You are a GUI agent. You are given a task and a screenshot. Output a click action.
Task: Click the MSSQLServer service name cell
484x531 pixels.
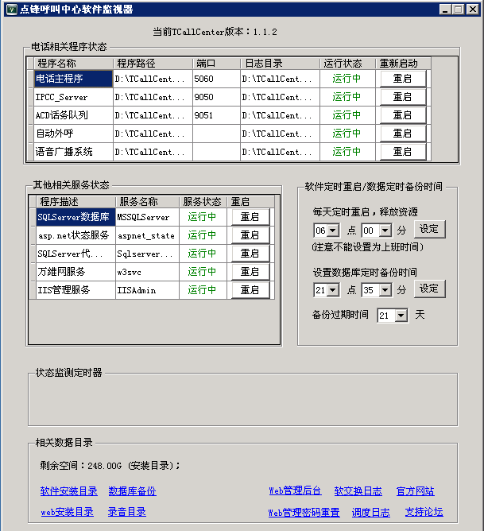147,217
